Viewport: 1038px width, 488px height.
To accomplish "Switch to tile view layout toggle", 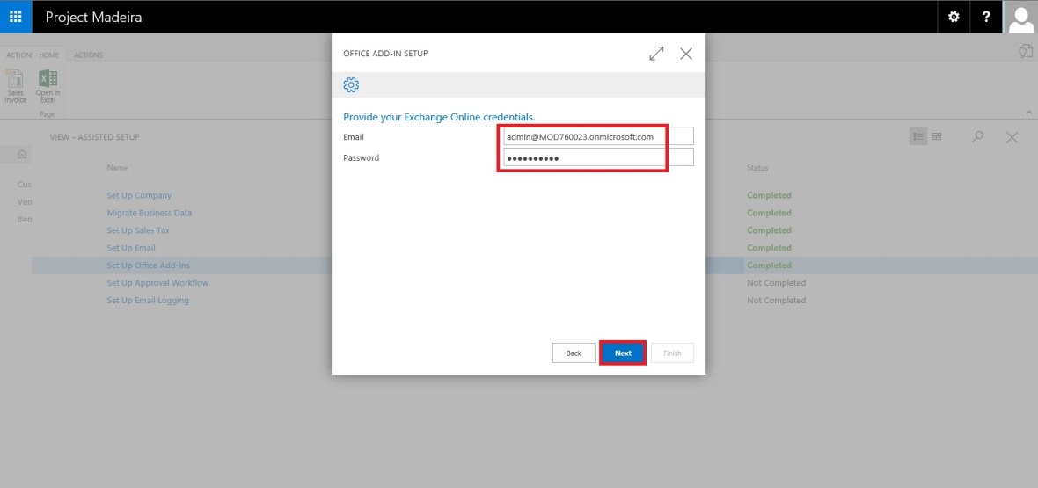I will coord(937,137).
